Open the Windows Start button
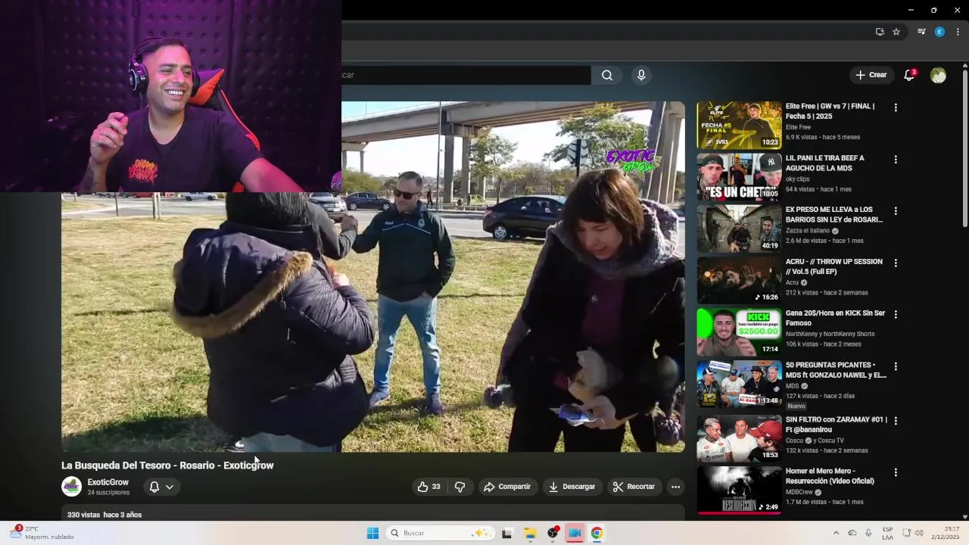 pos(372,533)
